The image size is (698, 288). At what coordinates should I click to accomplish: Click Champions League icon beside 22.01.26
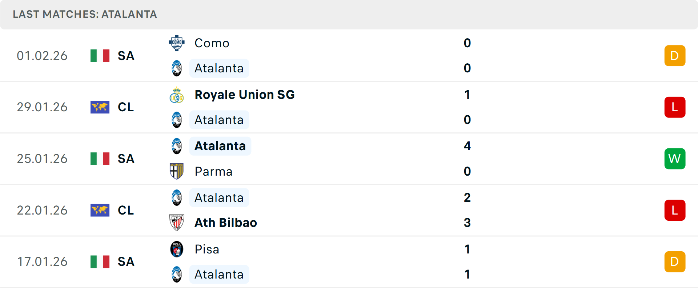[x=100, y=210]
